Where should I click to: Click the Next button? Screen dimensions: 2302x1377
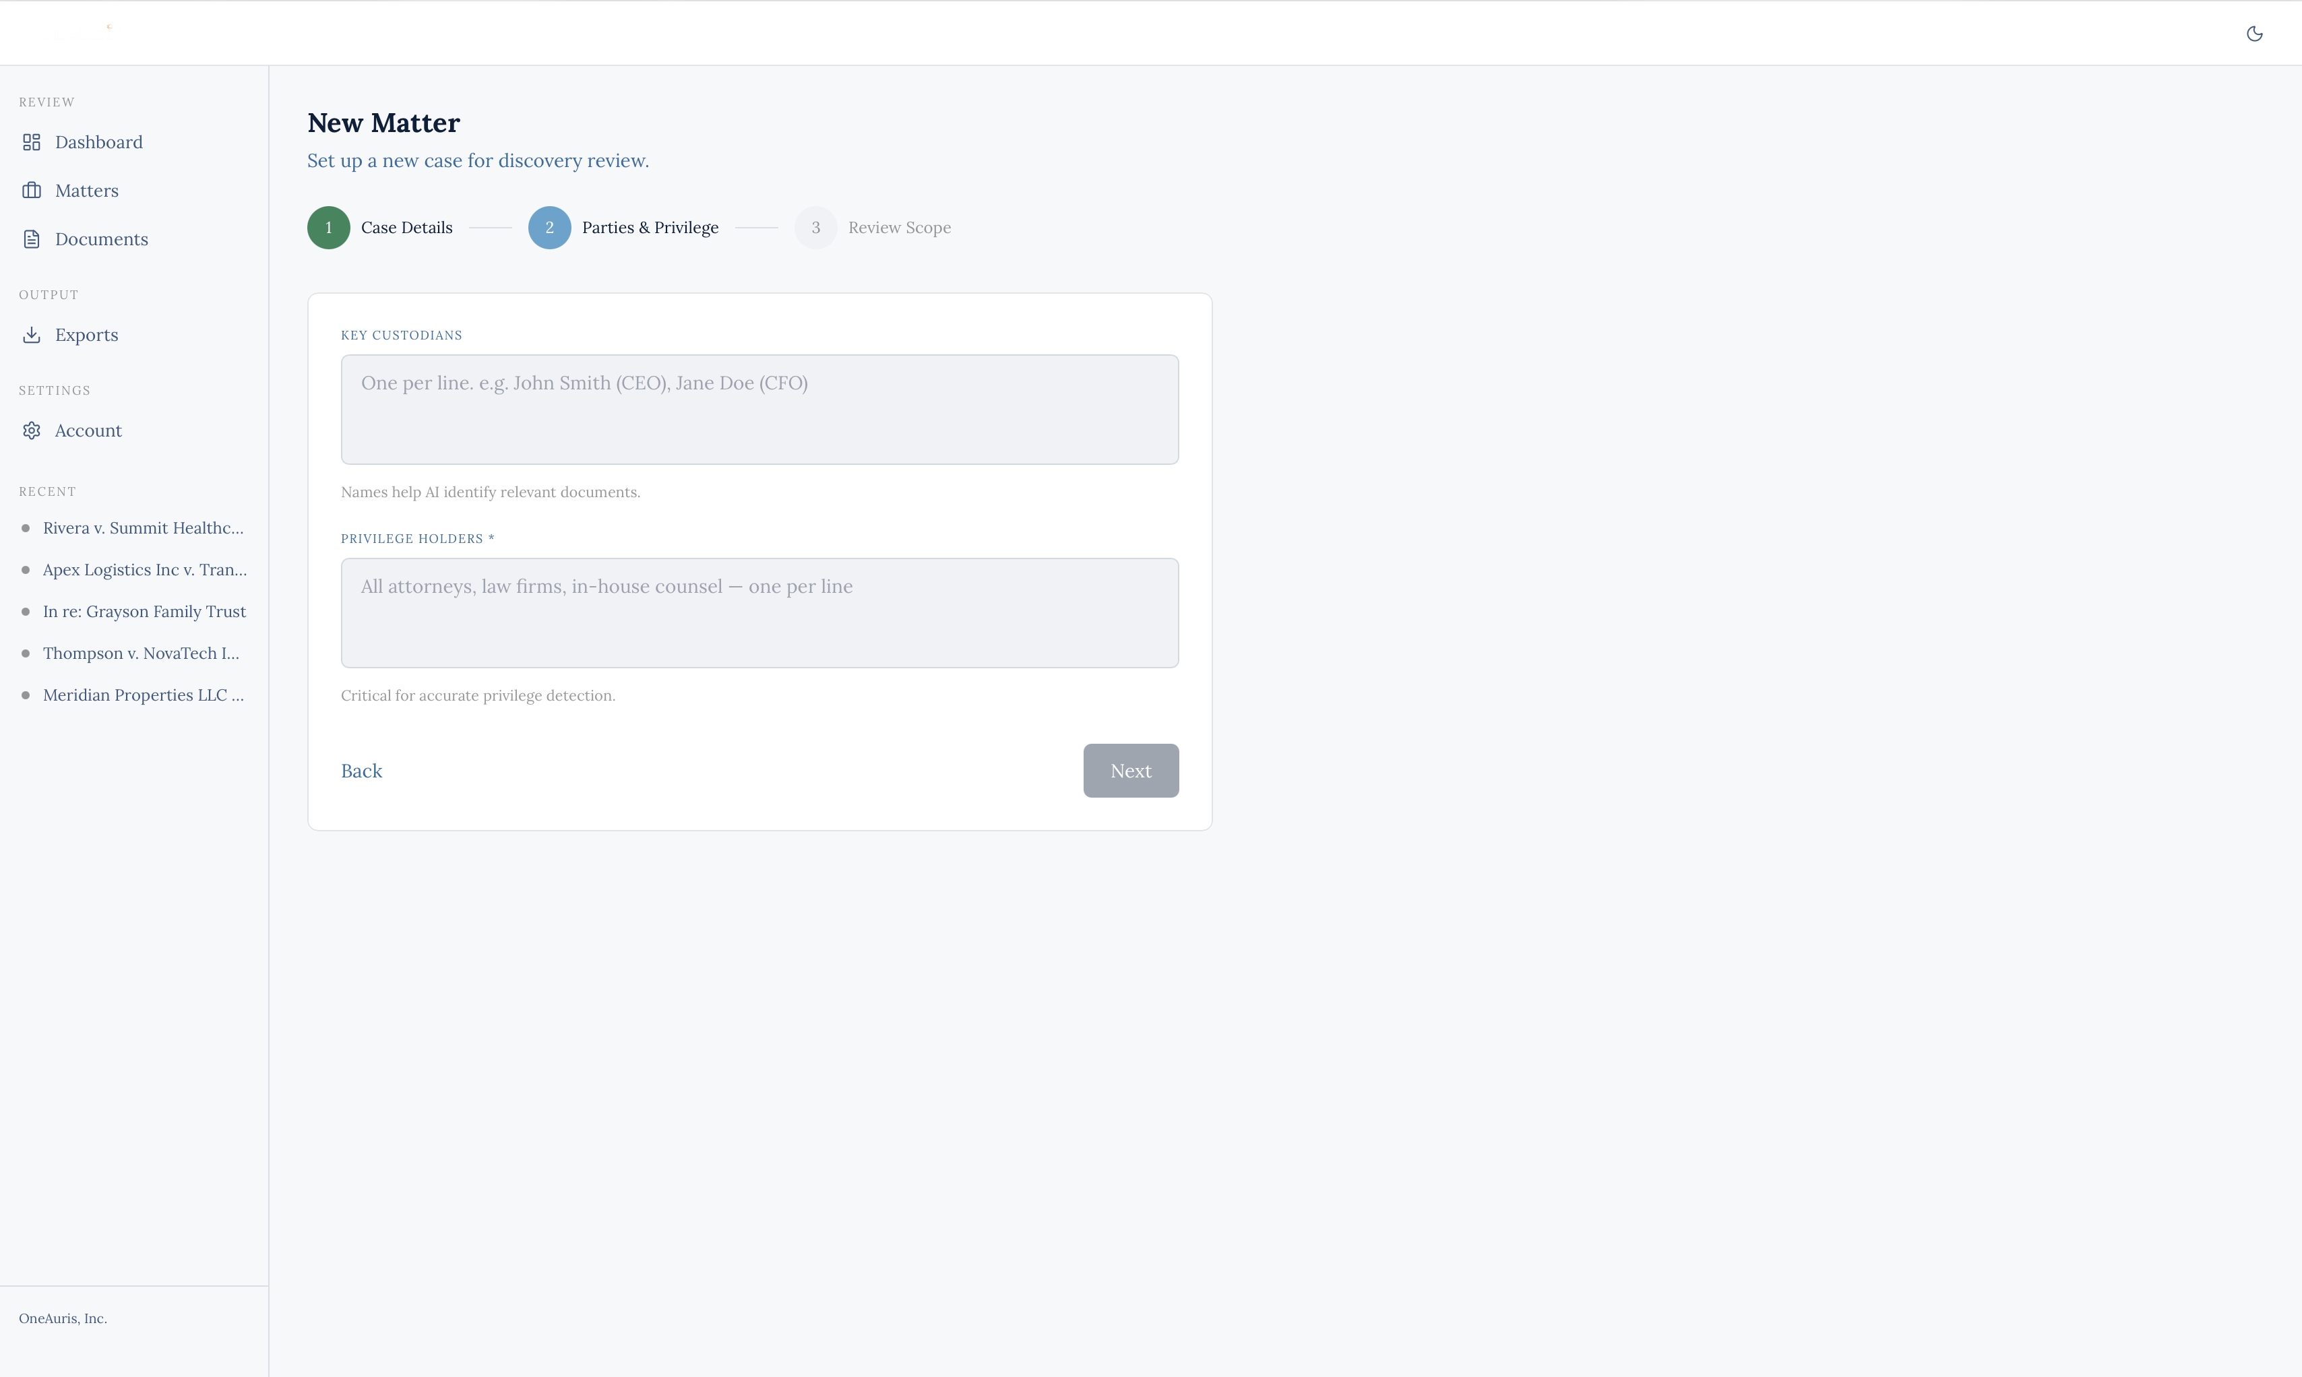click(1129, 770)
